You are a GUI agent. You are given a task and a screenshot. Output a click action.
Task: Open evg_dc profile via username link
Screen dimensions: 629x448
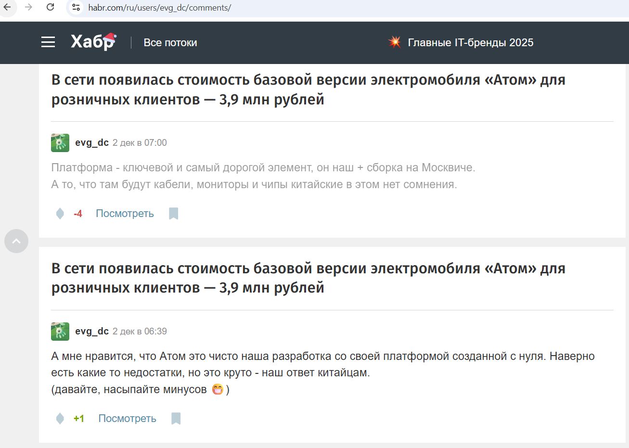pos(92,142)
